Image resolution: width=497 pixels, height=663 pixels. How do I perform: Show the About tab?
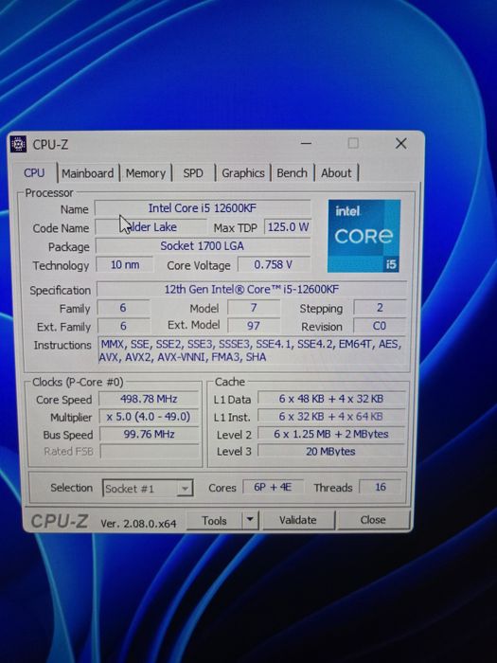click(x=336, y=173)
